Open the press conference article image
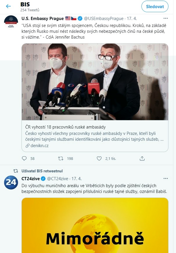 [x=95, y=82]
